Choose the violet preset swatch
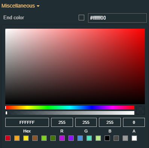 [x=71, y=138]
